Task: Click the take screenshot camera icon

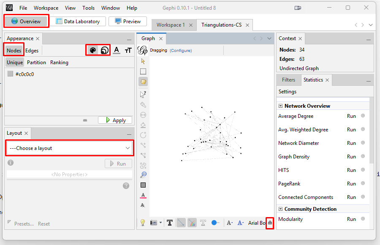Action: tap(154, 223)
